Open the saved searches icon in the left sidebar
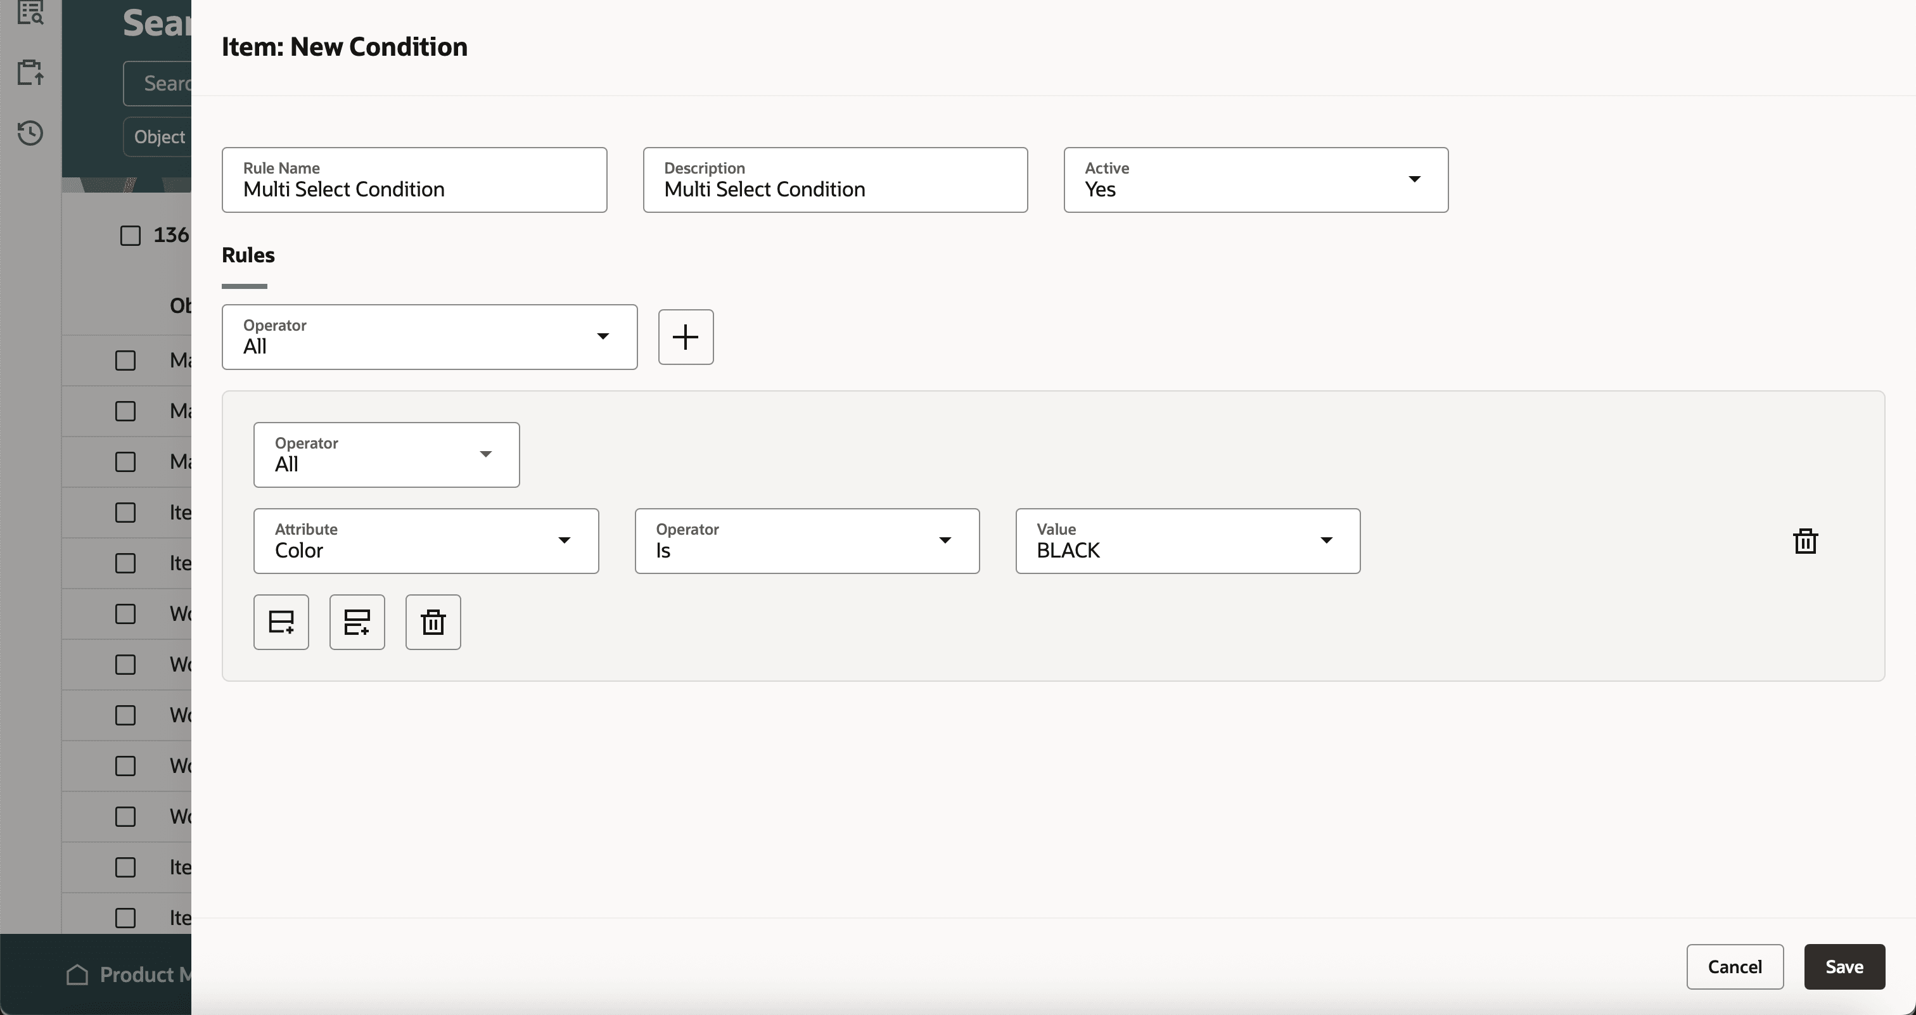The width and height of the screenshot is (1916, 1015). coord(30,13)
